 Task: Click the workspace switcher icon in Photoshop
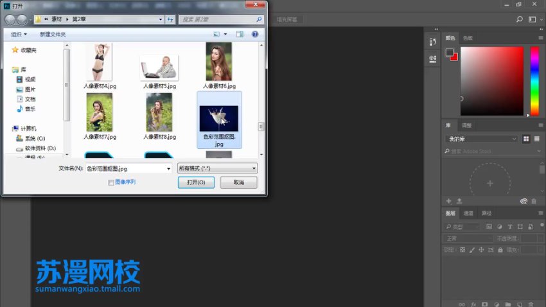(x=532, y=19)
